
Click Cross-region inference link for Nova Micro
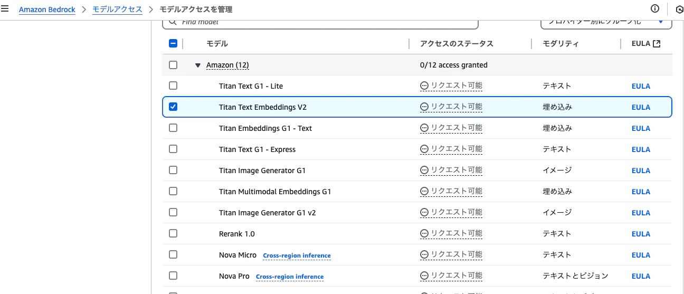pos(297,255)
